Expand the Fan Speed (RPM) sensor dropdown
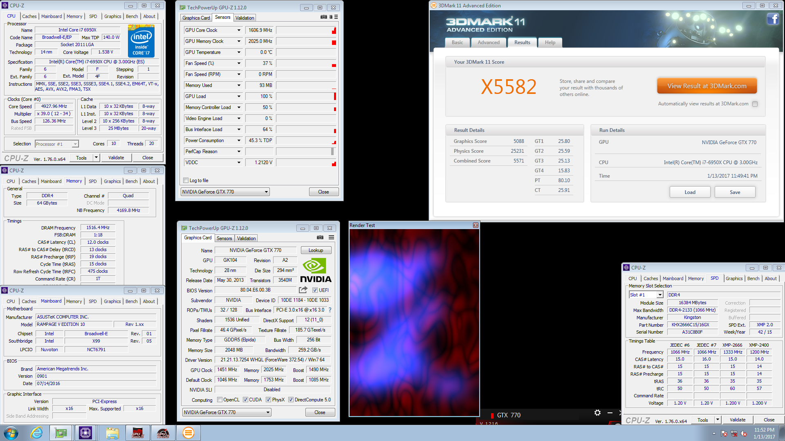The image size is (785, 441). pos(239,74)
